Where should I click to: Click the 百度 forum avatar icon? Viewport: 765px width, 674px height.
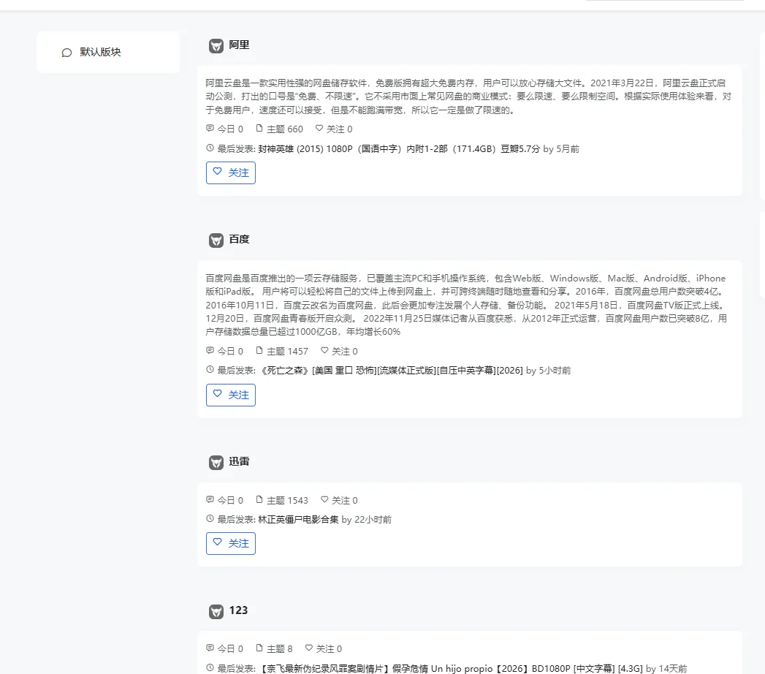coord(216,240)
